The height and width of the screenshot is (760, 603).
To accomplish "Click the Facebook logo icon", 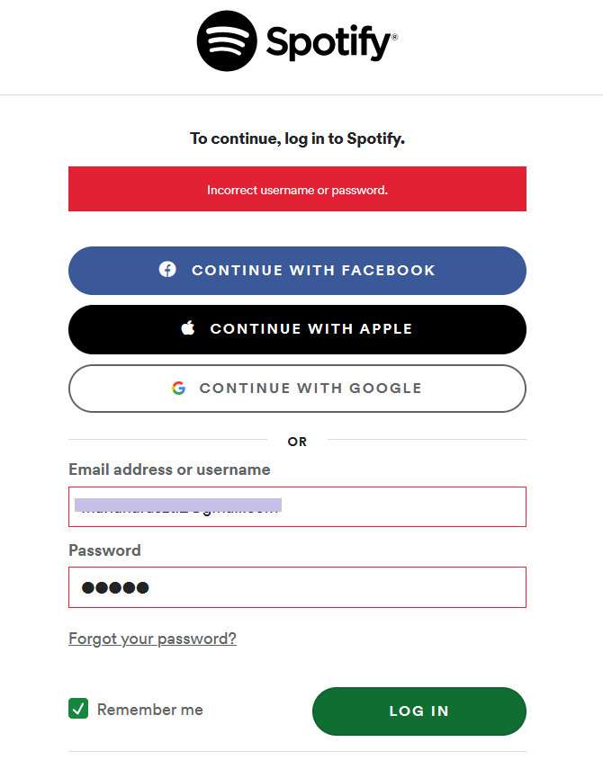I will coord(167,270).
